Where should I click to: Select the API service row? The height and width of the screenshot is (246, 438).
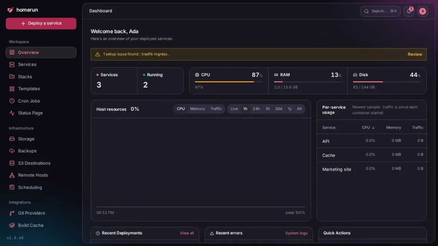[x=372, y=141]
